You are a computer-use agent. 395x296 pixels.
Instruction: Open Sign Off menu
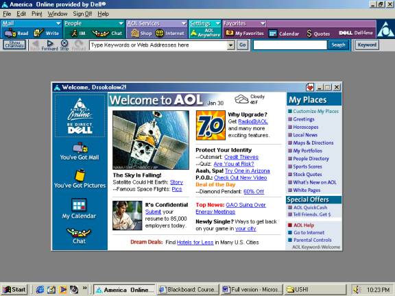point(82,14)
